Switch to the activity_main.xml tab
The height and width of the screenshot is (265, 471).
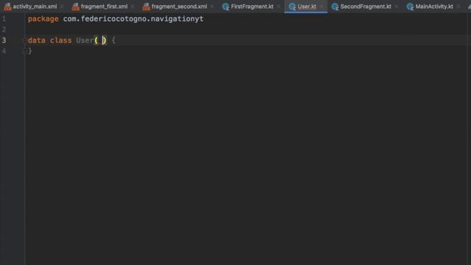click(x=35, y=7)
